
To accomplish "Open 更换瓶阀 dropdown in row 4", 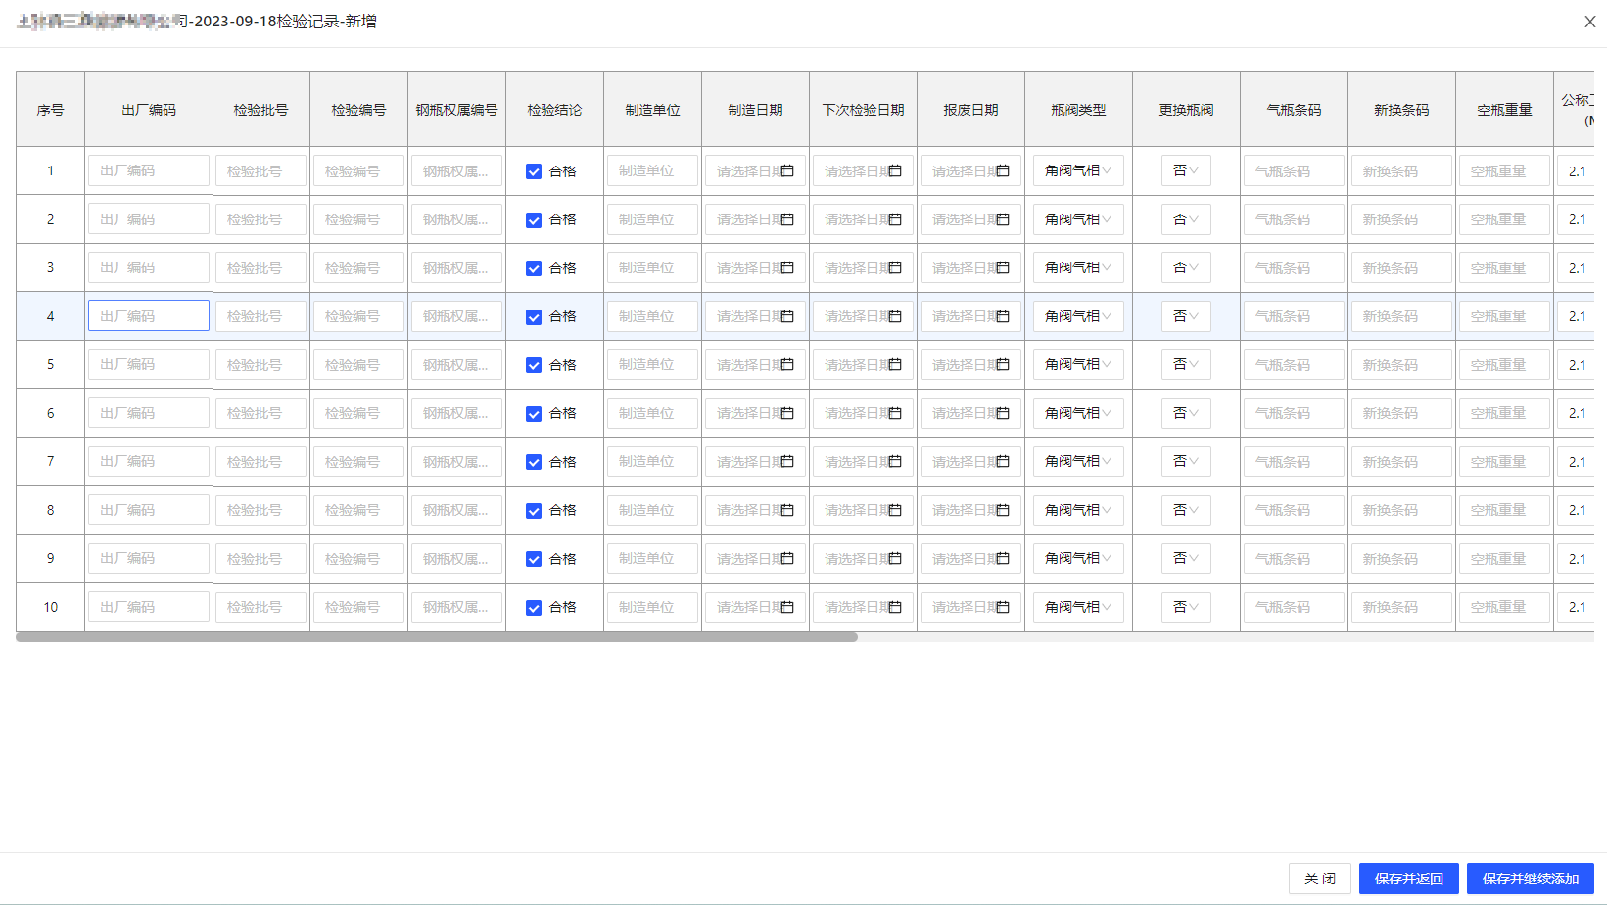I will click(x=1186, y=316).
